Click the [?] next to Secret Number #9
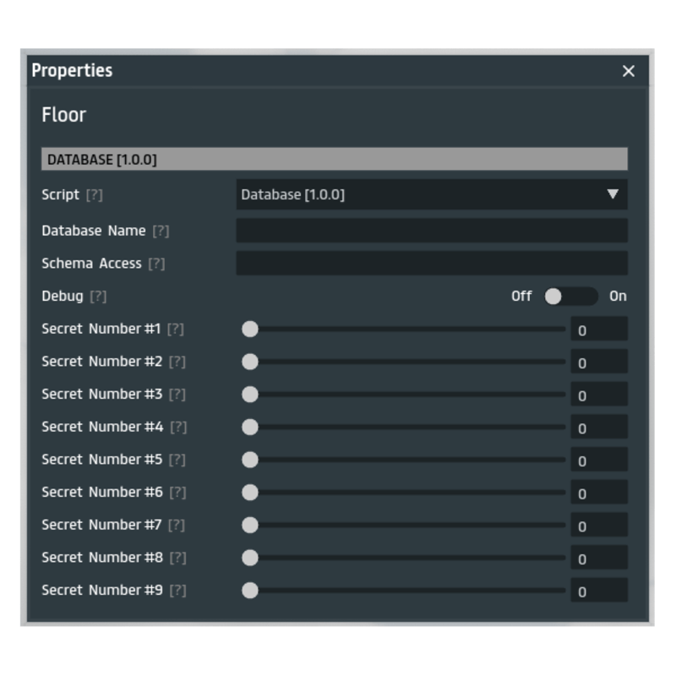The height and width of the screenshot is (676, 676). coord(177,591)
